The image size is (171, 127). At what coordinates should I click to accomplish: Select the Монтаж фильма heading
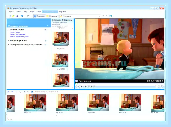click(x=18, y=41)
